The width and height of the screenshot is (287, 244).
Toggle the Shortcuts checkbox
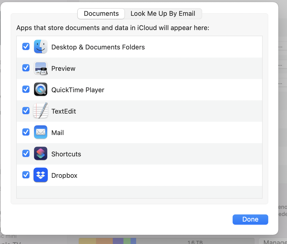26,153
